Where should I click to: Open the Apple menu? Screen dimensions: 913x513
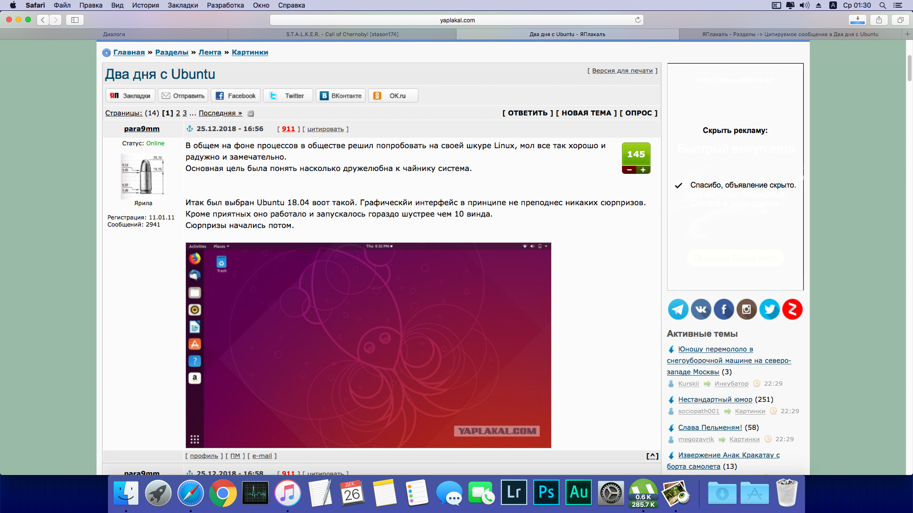13,5
